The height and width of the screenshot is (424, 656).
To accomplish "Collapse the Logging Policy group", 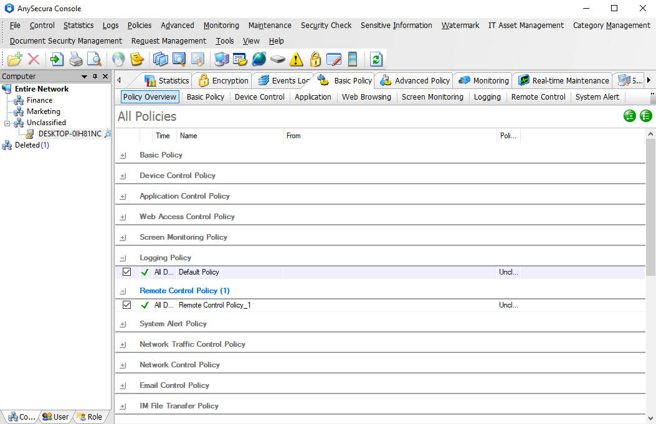I will pyautogui.click(x=123, y=258).
